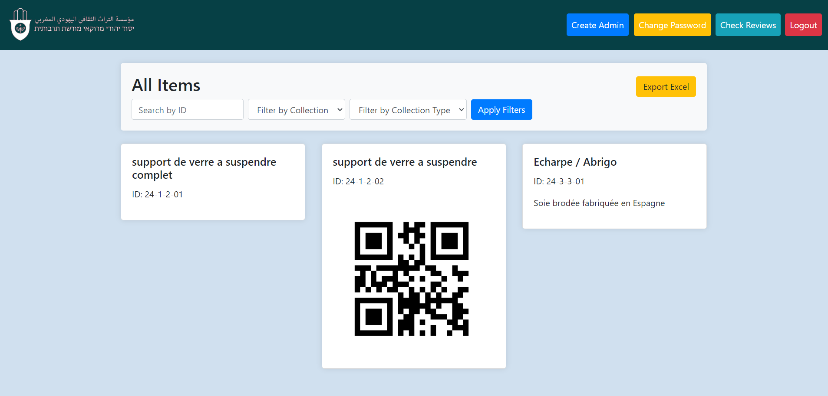Click the support de verre a suspendre complet card

click(x=212, y=182)
